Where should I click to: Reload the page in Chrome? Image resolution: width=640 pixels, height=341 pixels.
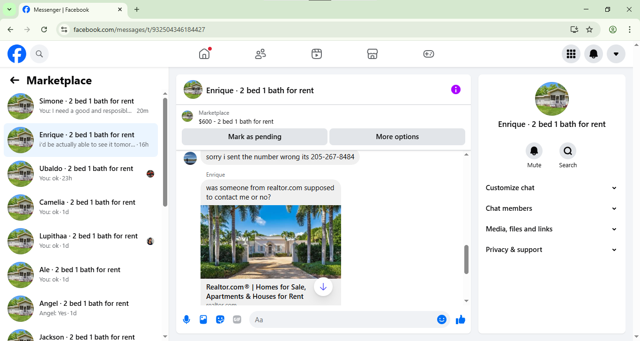click(x=44, y=30)
